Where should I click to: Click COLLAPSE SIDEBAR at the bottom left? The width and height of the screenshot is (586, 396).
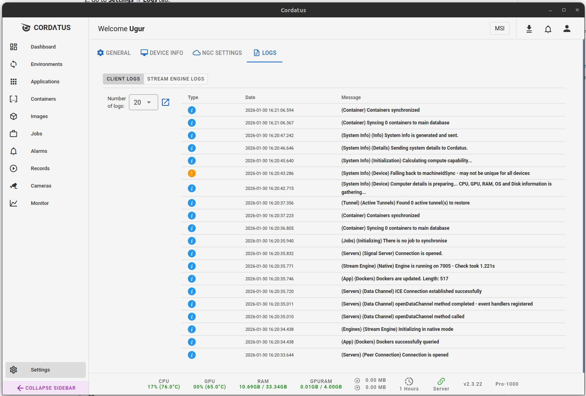pos(45,388)
